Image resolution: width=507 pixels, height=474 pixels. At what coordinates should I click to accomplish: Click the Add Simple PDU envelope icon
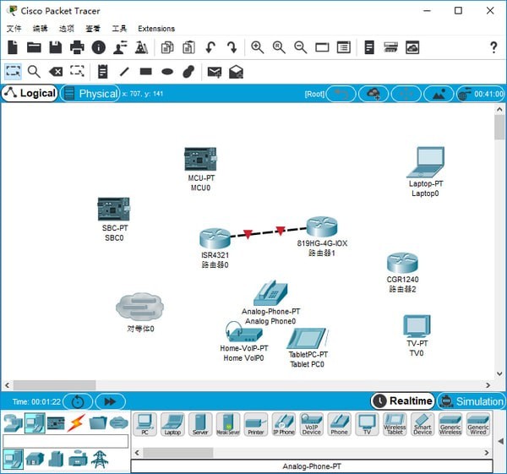(215, 72)
